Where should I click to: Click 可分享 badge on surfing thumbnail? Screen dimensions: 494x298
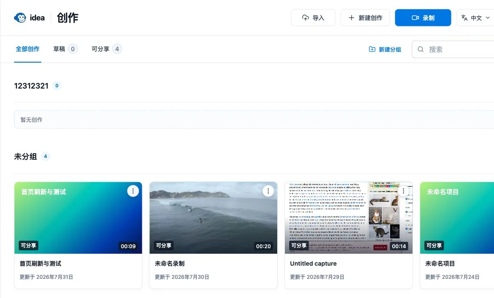(x=164, y=245)
